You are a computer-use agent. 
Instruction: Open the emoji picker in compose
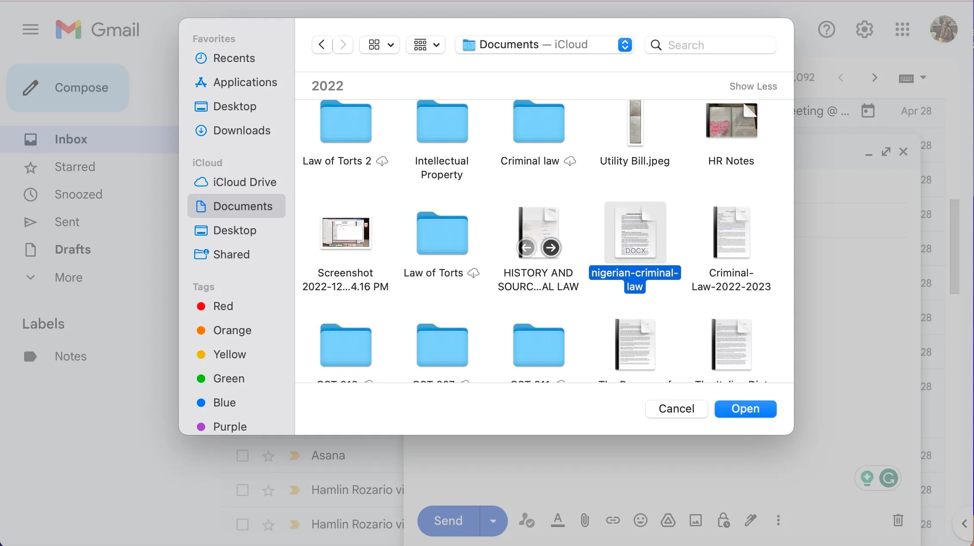pos(640,520)
